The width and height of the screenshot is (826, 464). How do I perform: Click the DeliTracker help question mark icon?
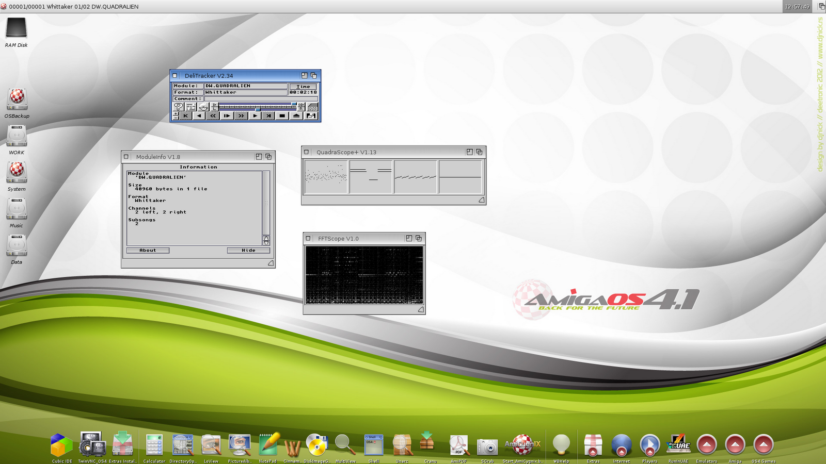[178, 107]
